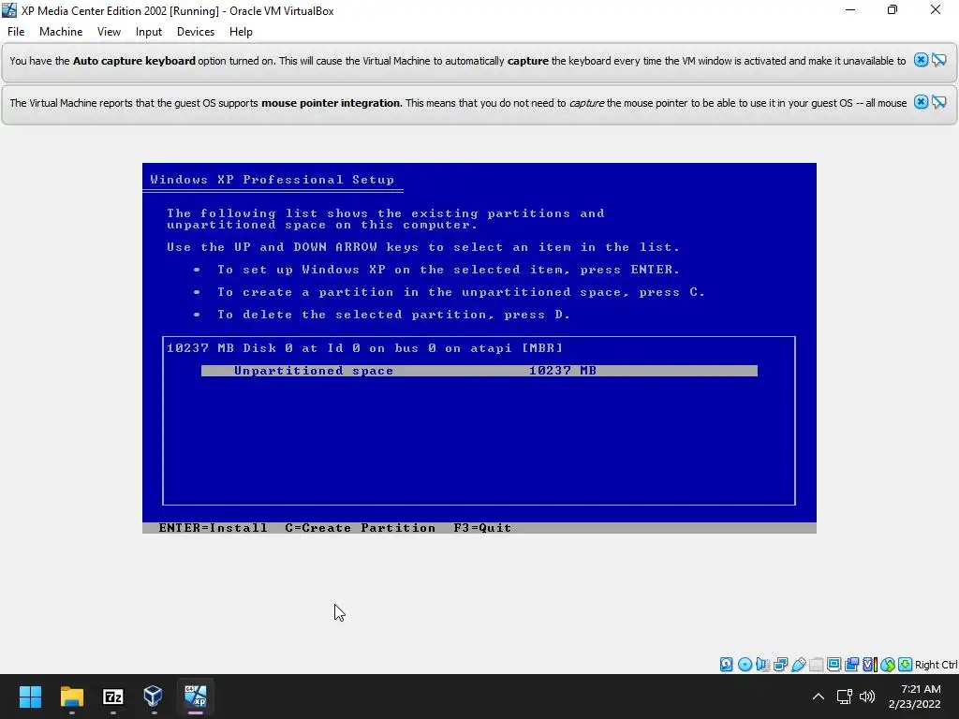Click the audio status icon
Image resolution: width=959 pixels, height=719 pixels.
pos(762,664)
